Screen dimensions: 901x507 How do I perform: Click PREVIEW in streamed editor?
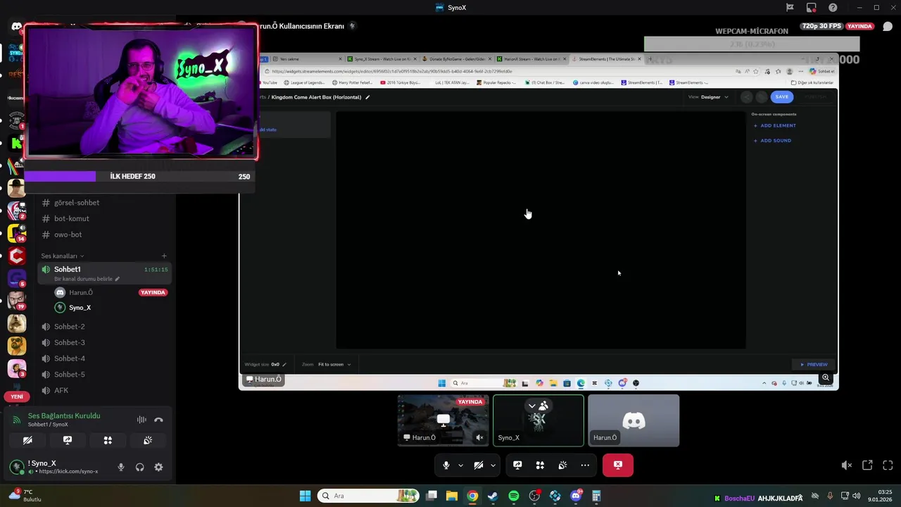click(x=814, y=365)
